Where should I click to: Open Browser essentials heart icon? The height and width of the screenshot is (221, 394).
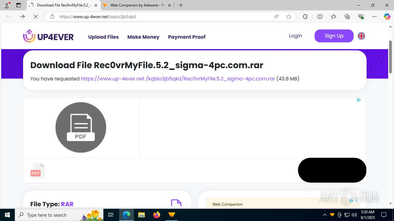coord(361,17)
